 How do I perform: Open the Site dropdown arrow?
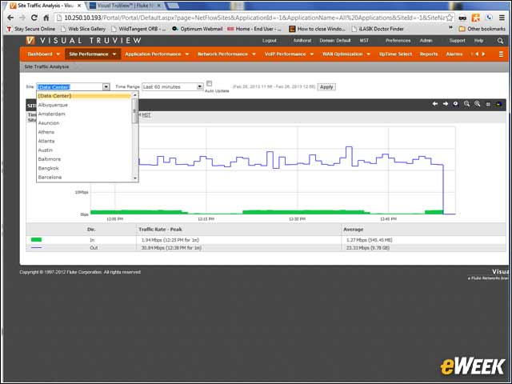pyautogui.click(x=106, y=87)
